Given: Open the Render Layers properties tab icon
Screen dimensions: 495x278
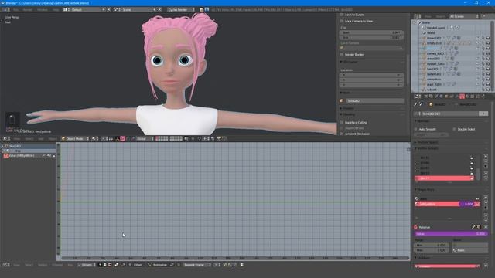Looking at the screenshot, I should point(431,96).
